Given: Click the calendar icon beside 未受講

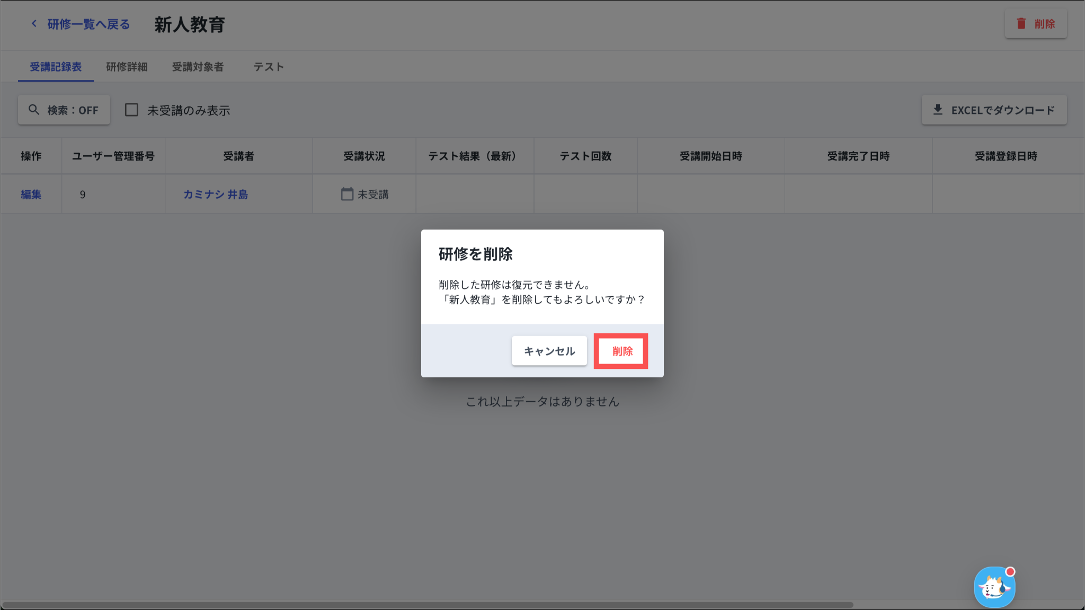Looking at the screenshot, I should (x=347, y=194).
